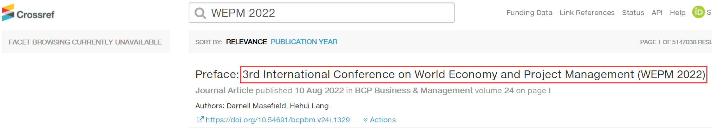Click the magnifier search icon
The width and height of the screenshot is (712, 130).
coord(200,13)
